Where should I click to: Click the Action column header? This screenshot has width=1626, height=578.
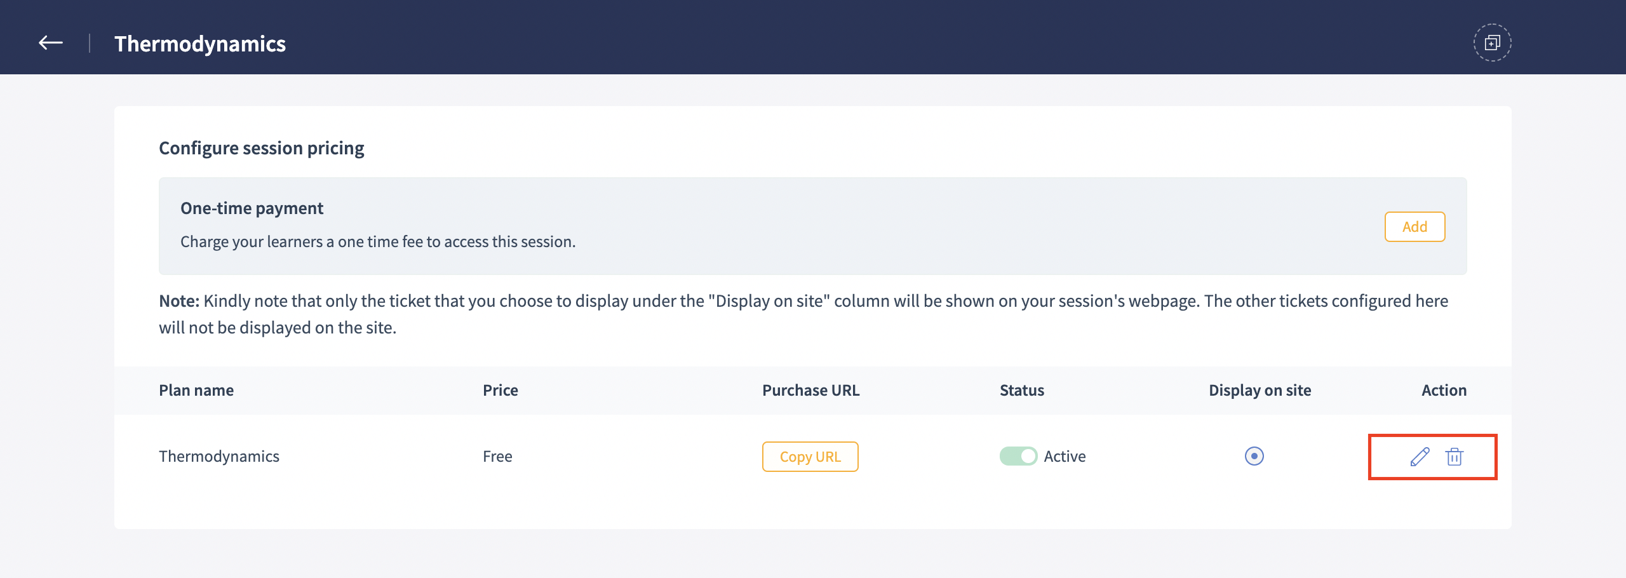[1444, 390]
